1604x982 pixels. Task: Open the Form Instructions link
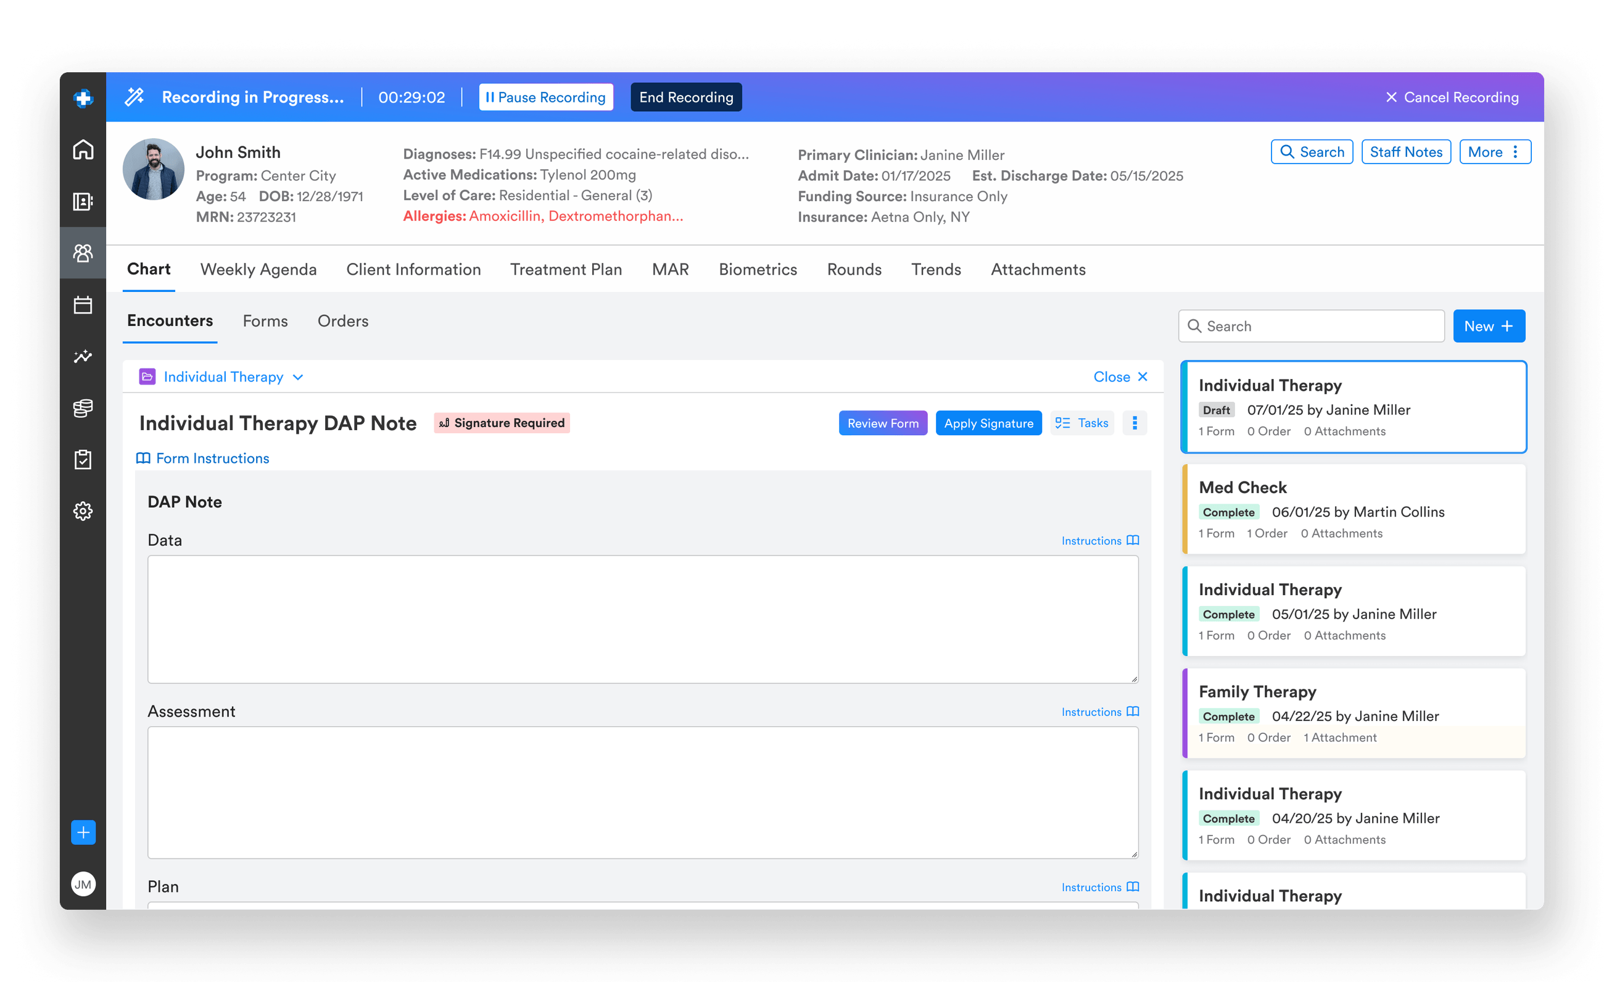(x=202, y=459)
